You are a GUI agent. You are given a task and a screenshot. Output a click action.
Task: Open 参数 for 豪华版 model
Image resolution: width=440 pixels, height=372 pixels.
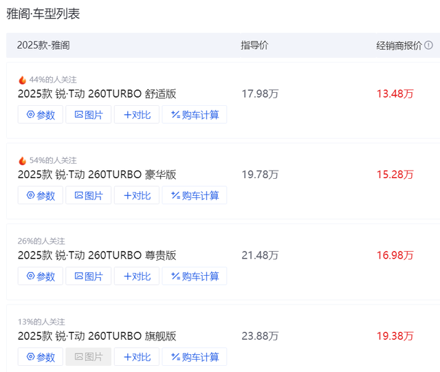pyautogui.click(x=41, y=195)
